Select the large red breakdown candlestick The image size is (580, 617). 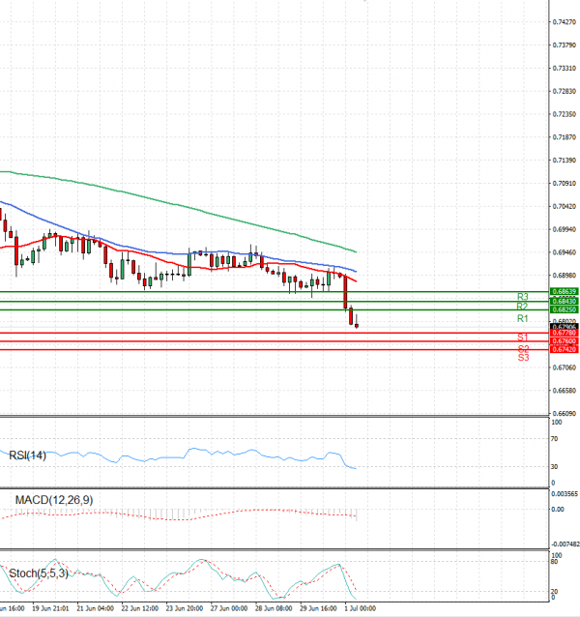pyautogui.click(x=346, y=292)
